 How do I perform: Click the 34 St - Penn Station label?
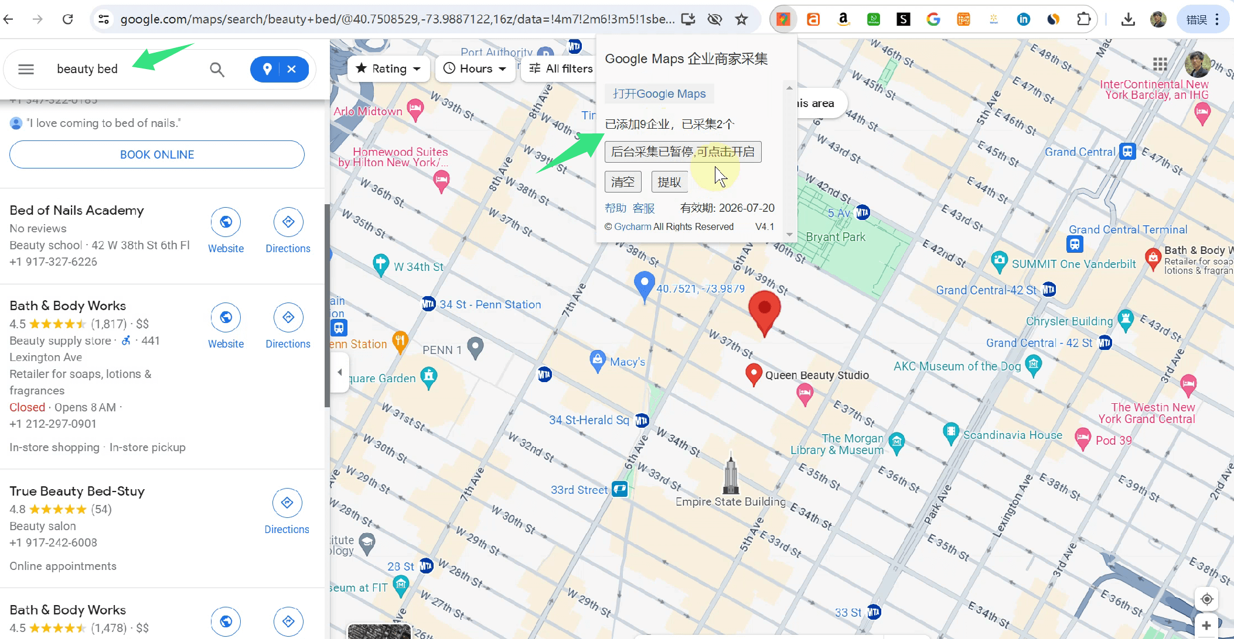point(490,304)
